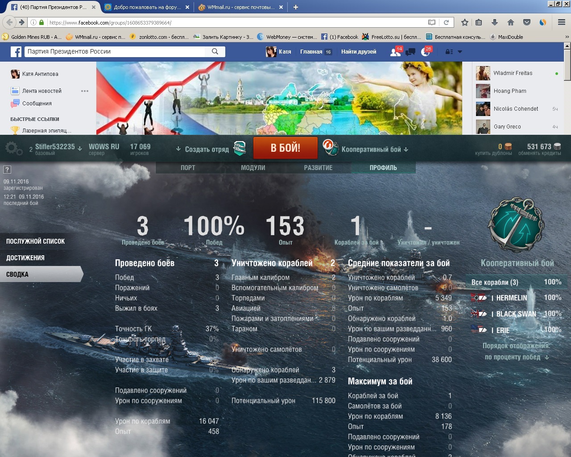Click the Facebook logo icon
The height and width of the screenshot is (457, 571).
[16, 52]
